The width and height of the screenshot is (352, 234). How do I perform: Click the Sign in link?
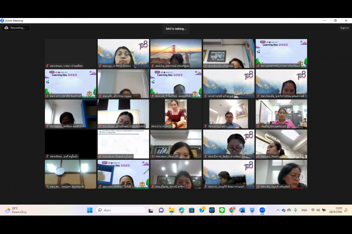tap(344, 28)
